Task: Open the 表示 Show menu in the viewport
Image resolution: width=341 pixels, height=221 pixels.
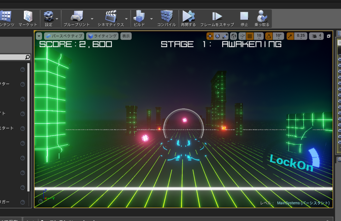Action: (126, 36)
